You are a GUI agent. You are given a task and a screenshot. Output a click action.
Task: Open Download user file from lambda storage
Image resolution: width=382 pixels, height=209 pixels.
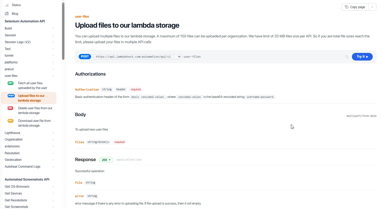34,123
